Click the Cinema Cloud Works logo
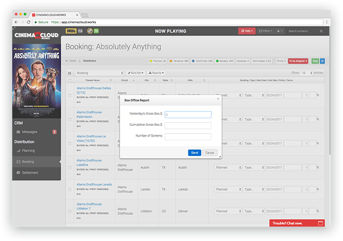The image size is (343, 241). (x=36, y=33)
